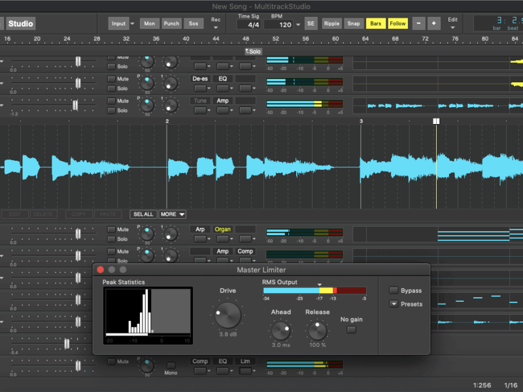Open the Presets dropdown in Master Limiter

(x=394, y=304)
